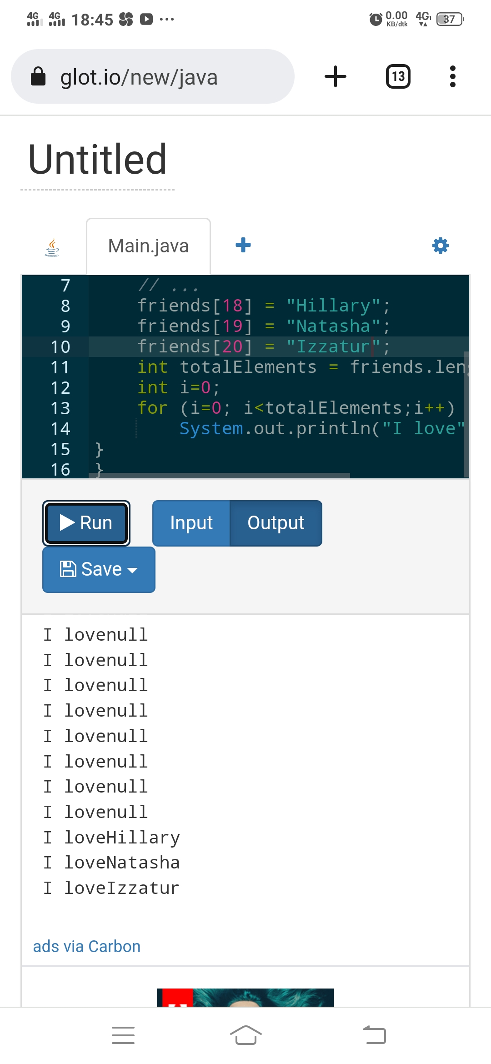
Task: Select output line "I loveNatasha"
Action: [111, 863]
